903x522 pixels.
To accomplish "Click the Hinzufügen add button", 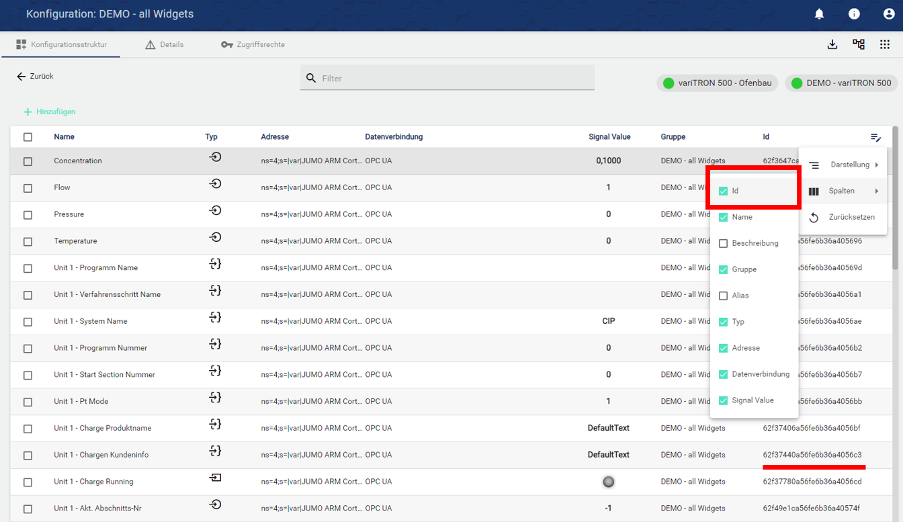I will (x=50, y=112).
